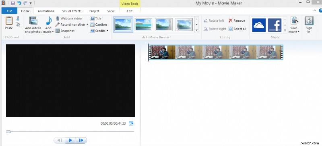This screenshot has height=146, width=322.
Task: Open the File menu
Action: pos(9,11)
